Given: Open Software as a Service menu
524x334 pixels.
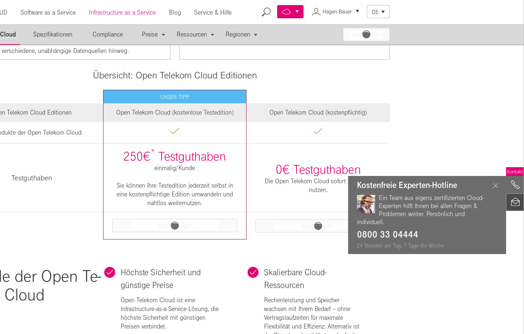Looking at the screenshot, I should point(48,12).
